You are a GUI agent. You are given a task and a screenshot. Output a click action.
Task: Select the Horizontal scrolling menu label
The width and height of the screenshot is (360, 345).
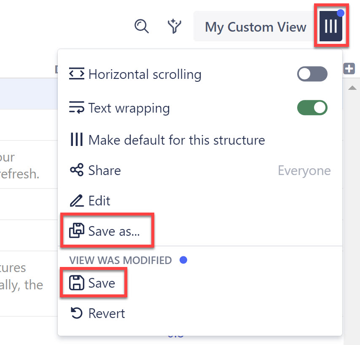click(145, 75)
